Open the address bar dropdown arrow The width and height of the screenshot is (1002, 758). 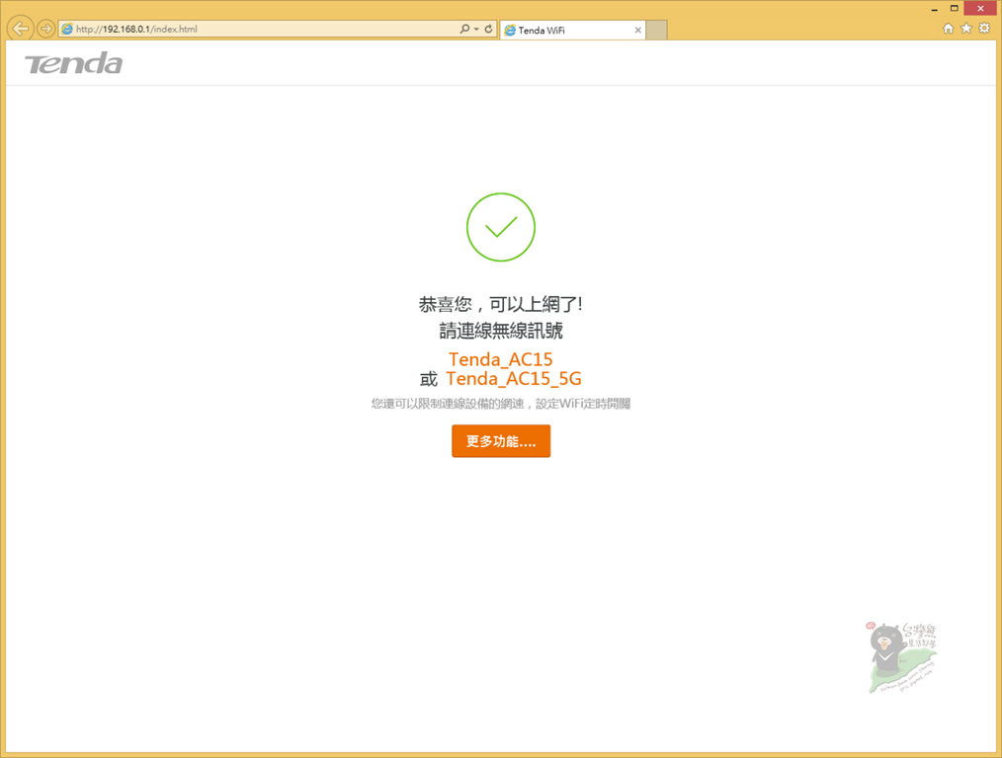click(x=476, y=29)
